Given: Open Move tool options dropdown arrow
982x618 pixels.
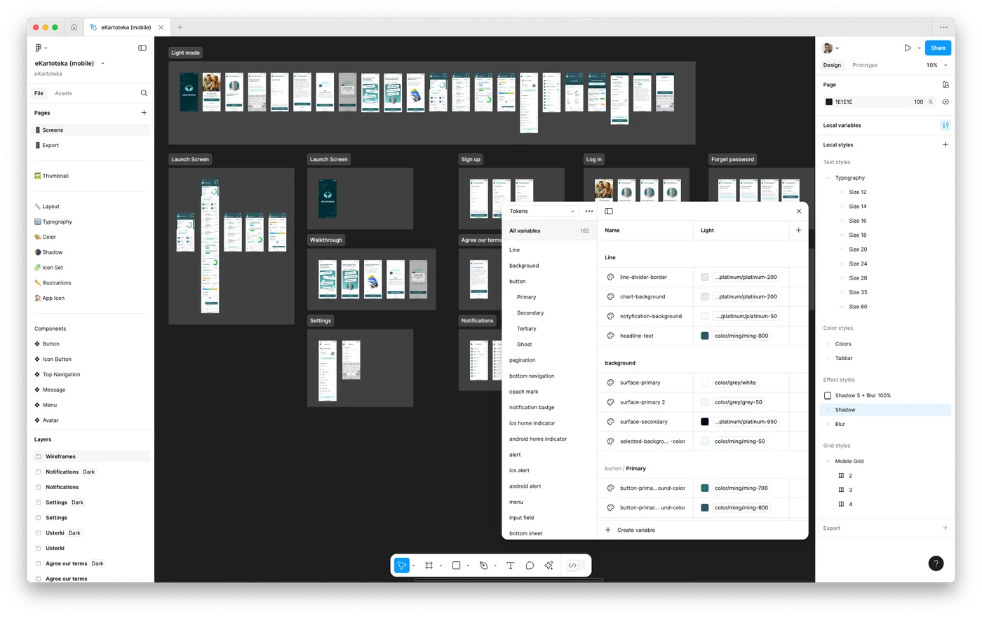Looking at the screenshot, I should point(414,566).
